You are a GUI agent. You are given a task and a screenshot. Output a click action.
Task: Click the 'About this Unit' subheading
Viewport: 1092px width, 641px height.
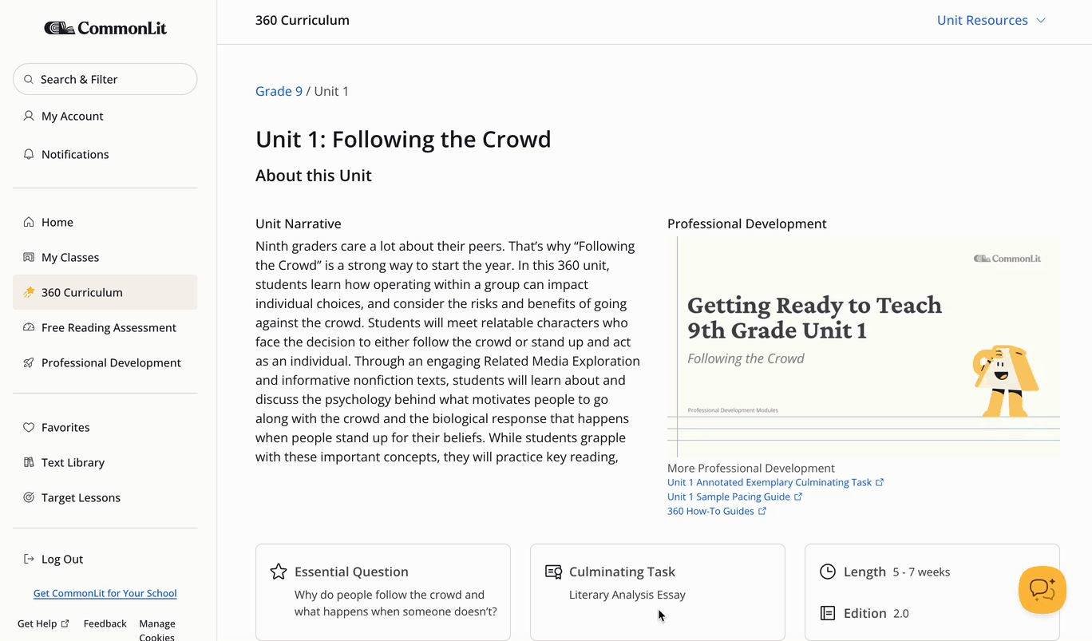pyautogui.click(x=314, y=176)
